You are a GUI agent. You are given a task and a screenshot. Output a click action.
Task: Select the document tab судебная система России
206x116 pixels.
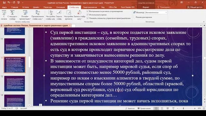pyautogui.click(x=36, y=25)
